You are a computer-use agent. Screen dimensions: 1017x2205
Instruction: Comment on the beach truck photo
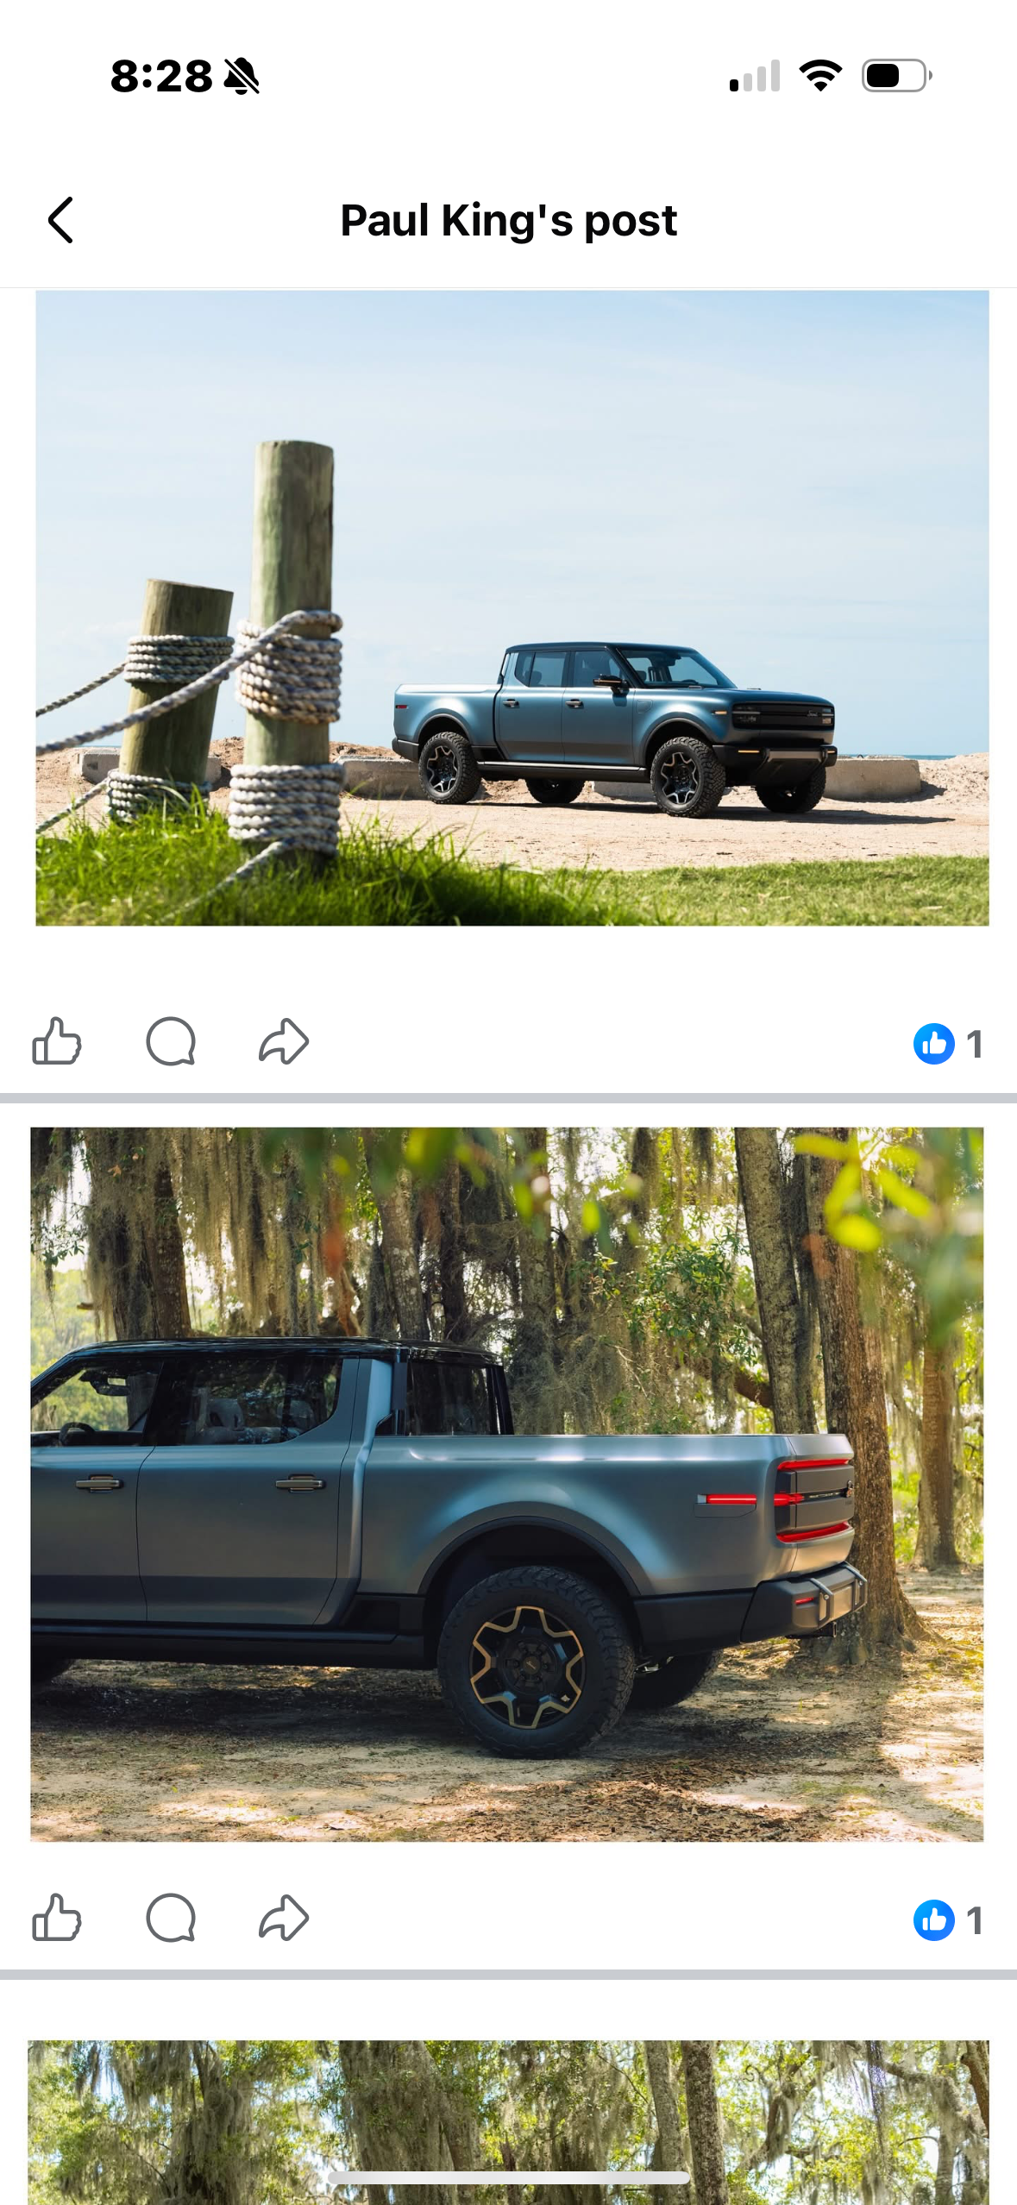[171, 1041]
